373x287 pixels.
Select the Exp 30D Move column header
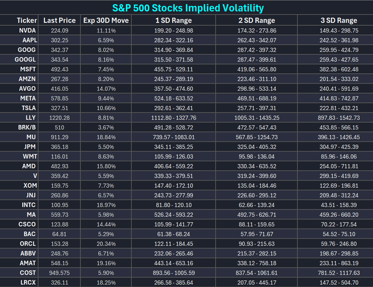tap(106, 20)
